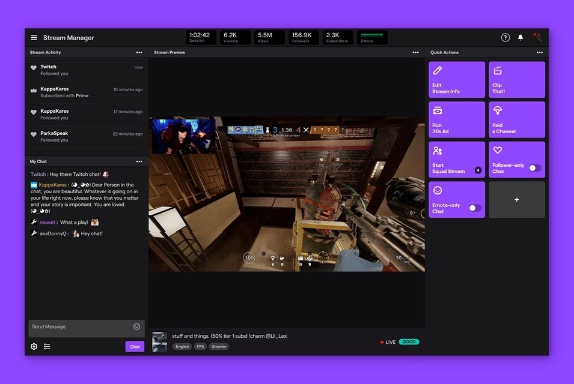This screenshot has width=574, height=384.
Task: Toggle Follower-only Chat switch
Action: click(534, 169)
